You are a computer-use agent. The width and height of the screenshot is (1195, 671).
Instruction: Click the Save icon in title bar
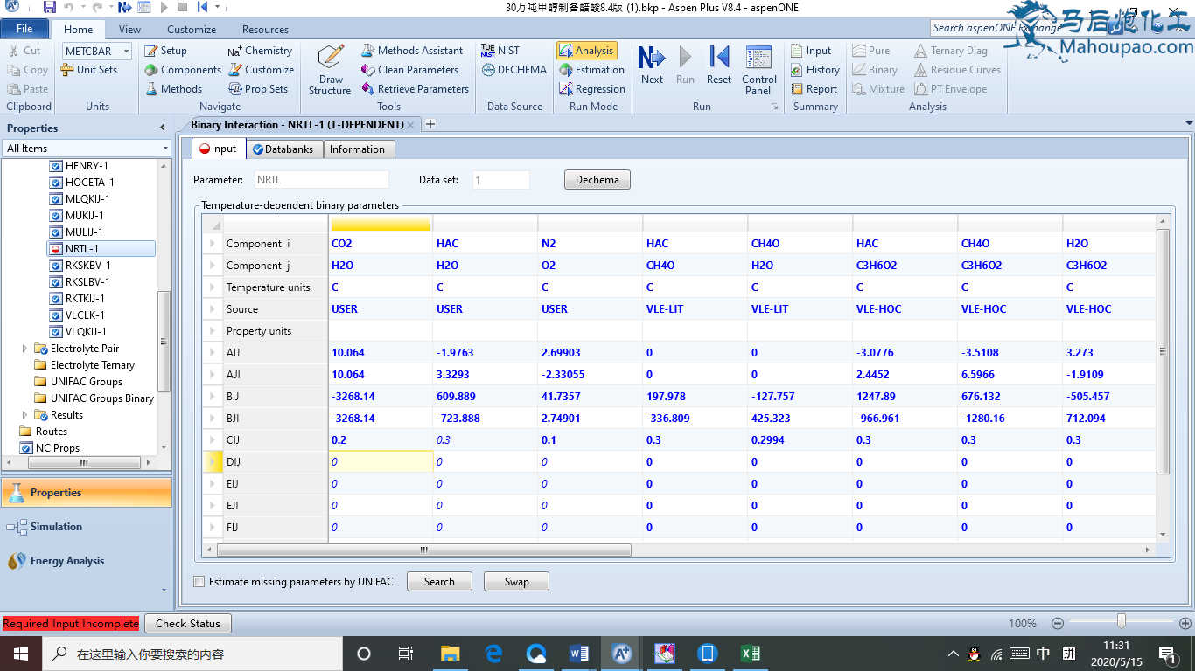[x=50, y=8]
